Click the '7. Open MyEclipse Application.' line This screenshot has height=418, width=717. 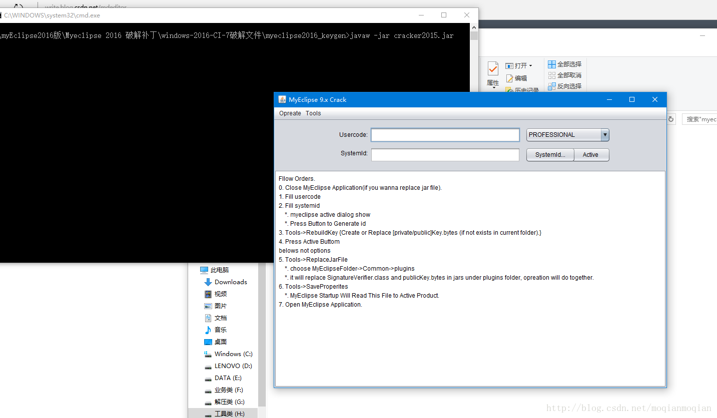tap(320, 305)
